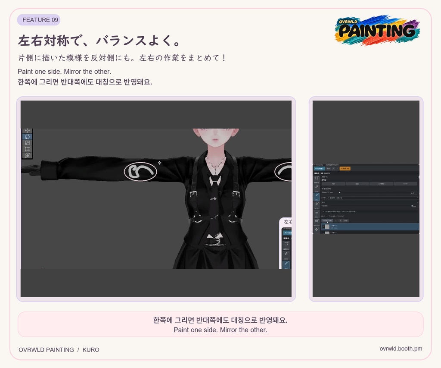Select the brush tool in the cropped mini panel
Viewport: 441px width, 368px height.
coord(286,264)
